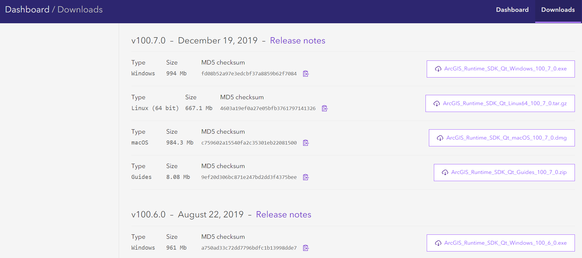Image resolution: width=582 pixels, height=258 pixels.
Task: Open Release notes for v100.6.0
Action: tap(284, 215)
